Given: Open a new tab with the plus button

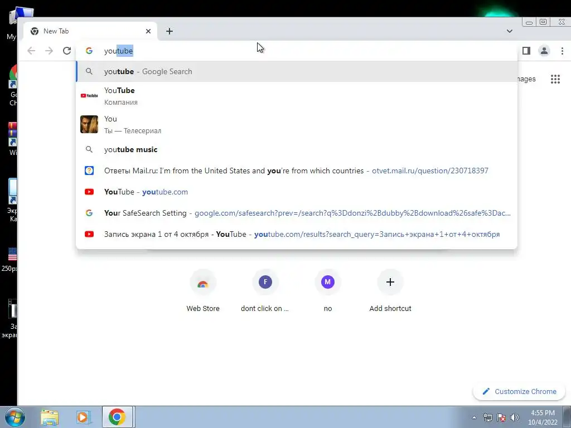Looking at the screenshot, I should tap(170, 31).
